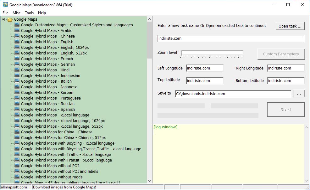Click the icon beside Hybrid Maps - xLocal language
Viewport: 310px width, 190px height.
click(17, 115)
